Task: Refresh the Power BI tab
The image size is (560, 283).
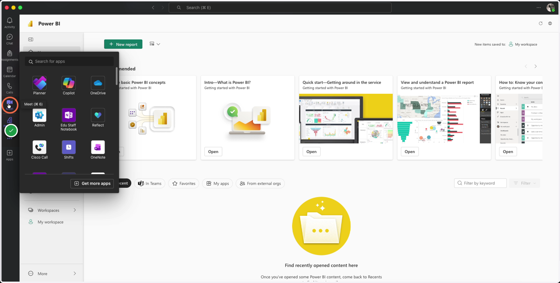Action: coord(541,23)
